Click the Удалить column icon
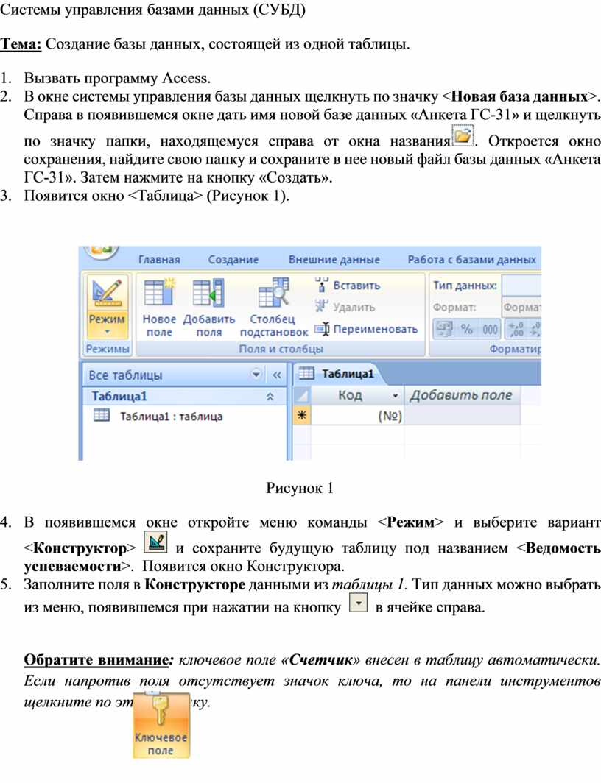Viewport: 601px width, 783px height. click(x=321, y=306)
